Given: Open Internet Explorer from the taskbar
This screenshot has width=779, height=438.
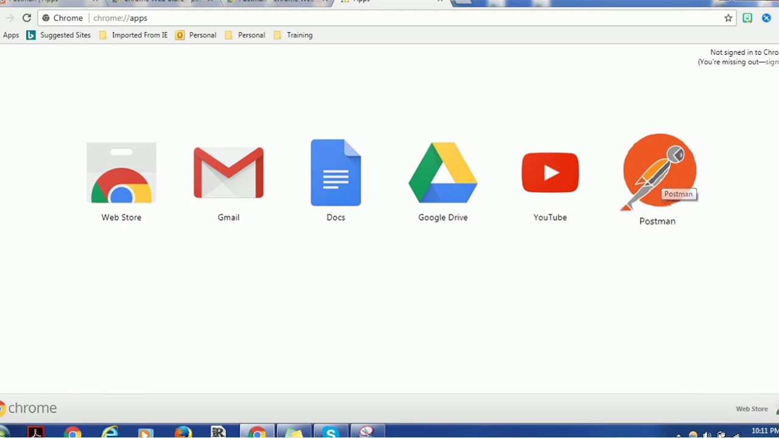Looking at the screenshot, I should click(x=110, y=433).
